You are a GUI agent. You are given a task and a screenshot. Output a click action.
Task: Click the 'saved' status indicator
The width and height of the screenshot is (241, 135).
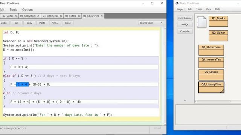click(157, 128)
